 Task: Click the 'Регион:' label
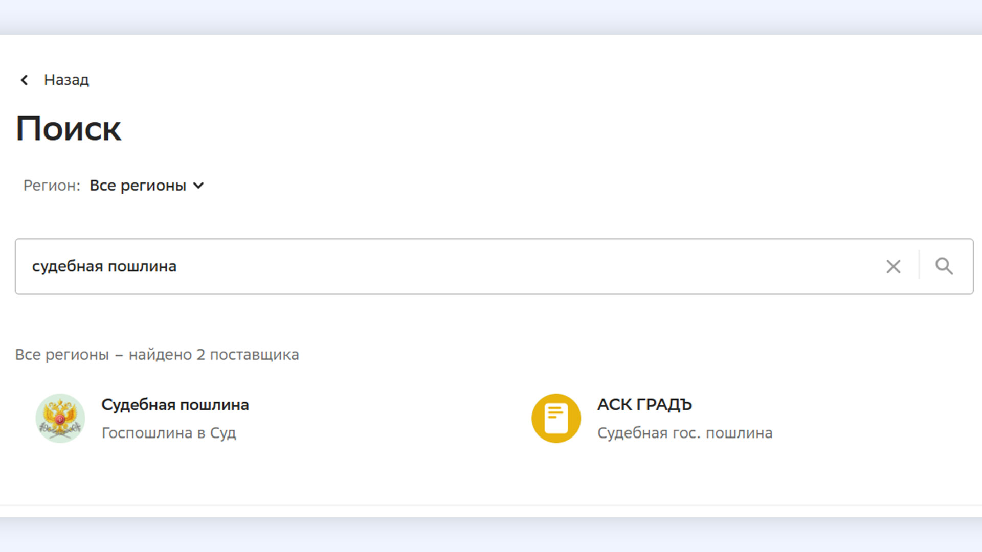[x=52, y=186]
